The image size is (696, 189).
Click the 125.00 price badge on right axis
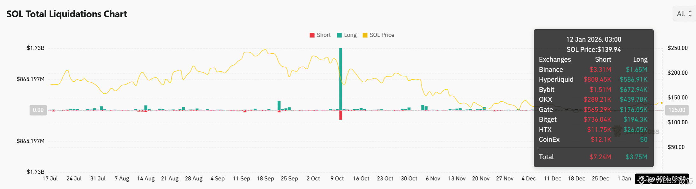click(677, 110)
